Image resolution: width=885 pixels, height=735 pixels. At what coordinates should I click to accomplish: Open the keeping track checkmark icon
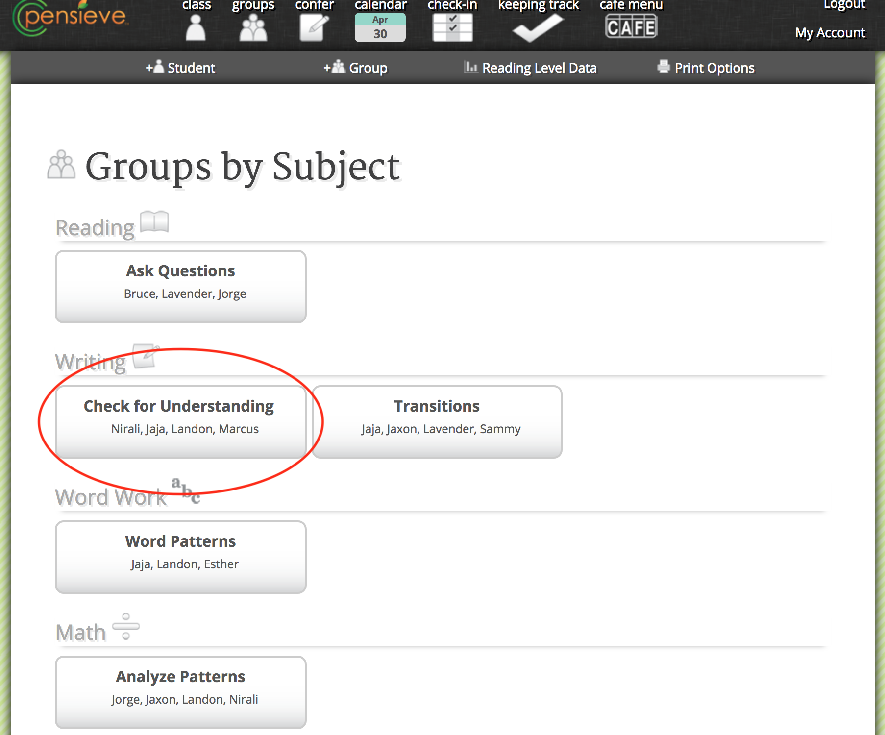[538, 28]
